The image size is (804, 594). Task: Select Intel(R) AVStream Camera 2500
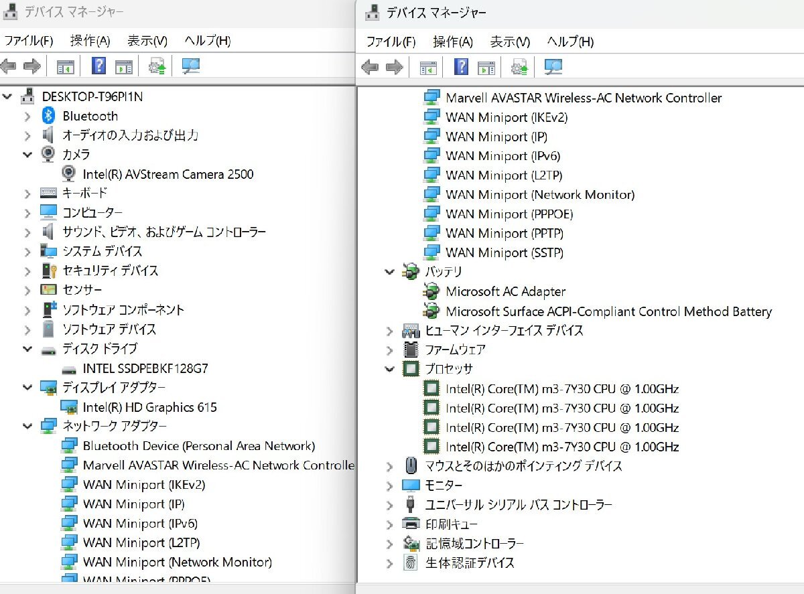(168, 174)
